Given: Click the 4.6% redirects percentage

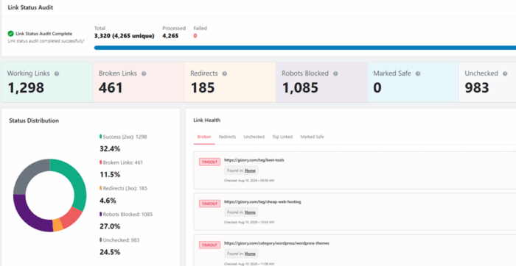Looking at the screenshot, I should coord(108,201).
